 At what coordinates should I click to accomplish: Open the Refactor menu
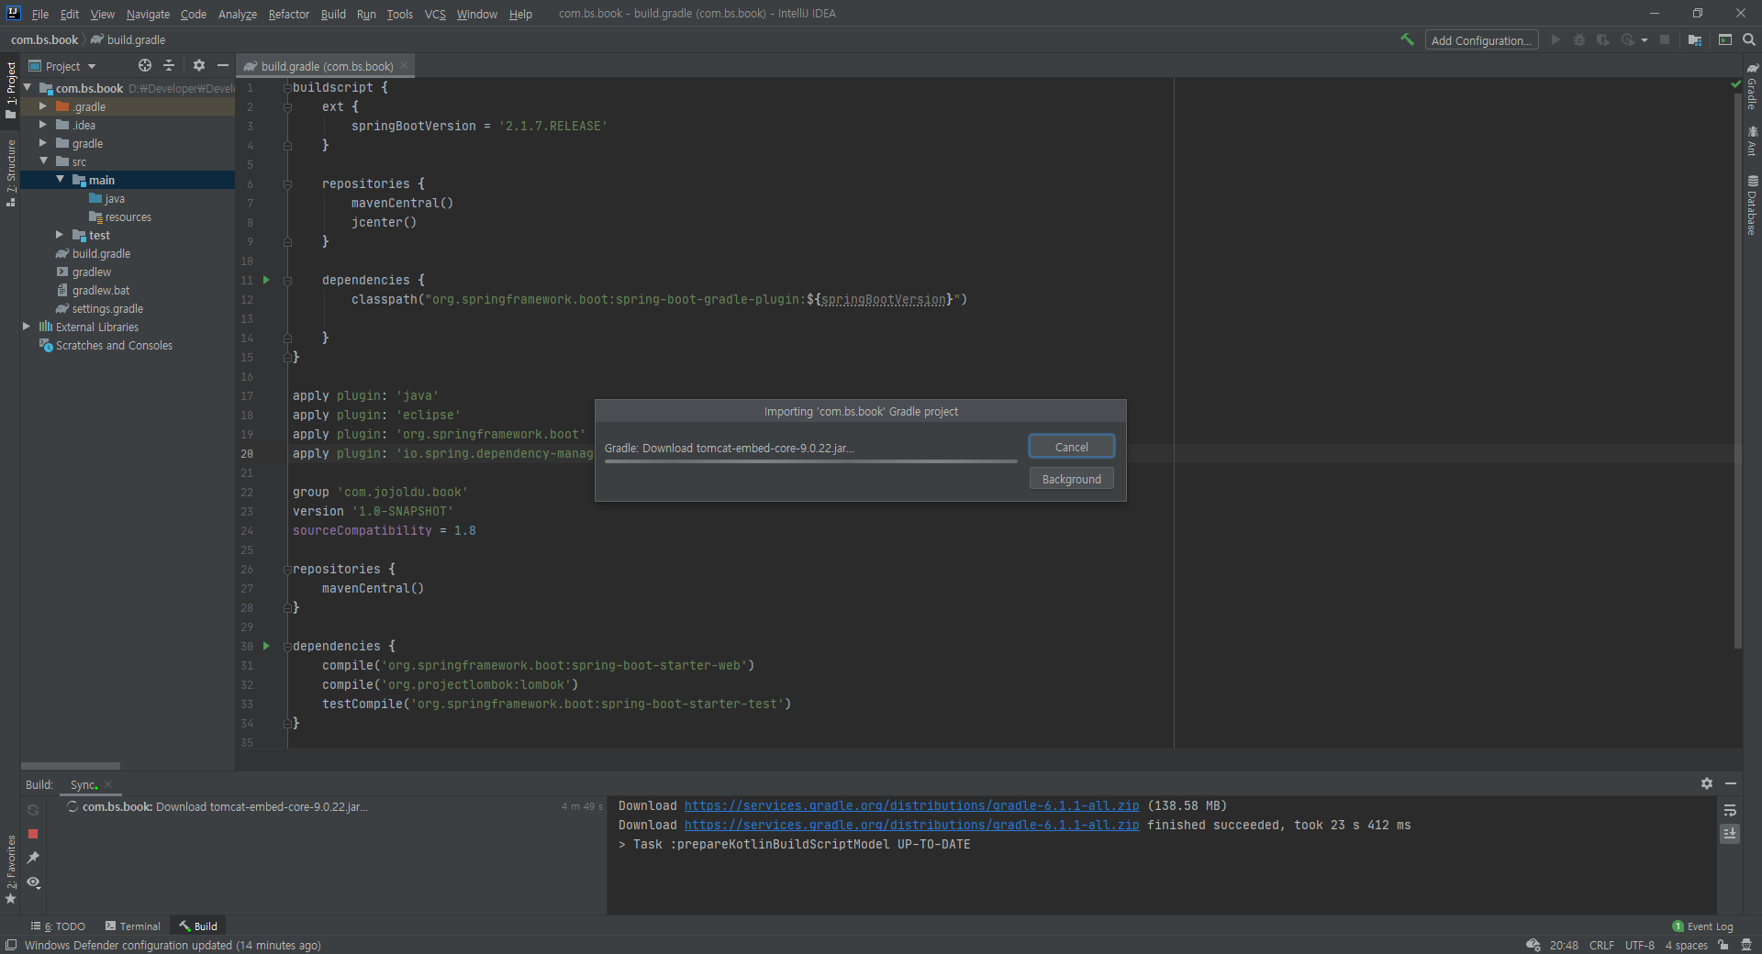point(288,14)
